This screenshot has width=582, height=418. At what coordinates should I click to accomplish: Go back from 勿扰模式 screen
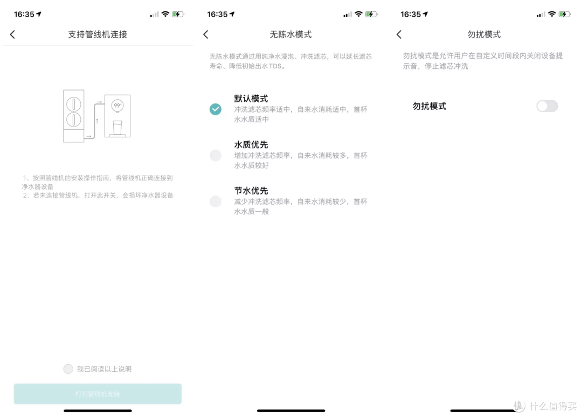tap(399, 34)
